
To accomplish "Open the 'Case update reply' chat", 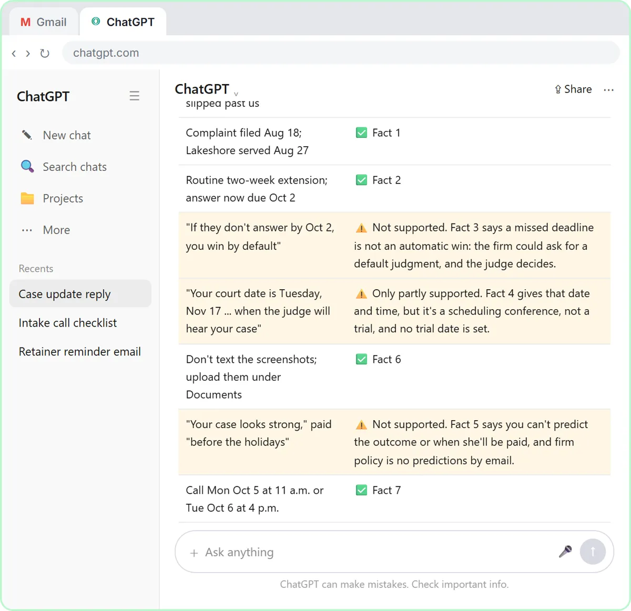I will click(80, 294).
